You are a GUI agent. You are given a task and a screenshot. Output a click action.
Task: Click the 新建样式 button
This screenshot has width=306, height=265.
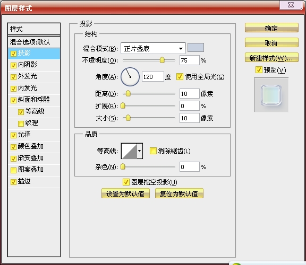[271, 58]
